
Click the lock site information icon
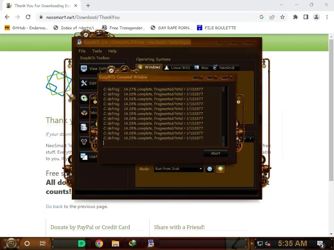click(41, 17)
